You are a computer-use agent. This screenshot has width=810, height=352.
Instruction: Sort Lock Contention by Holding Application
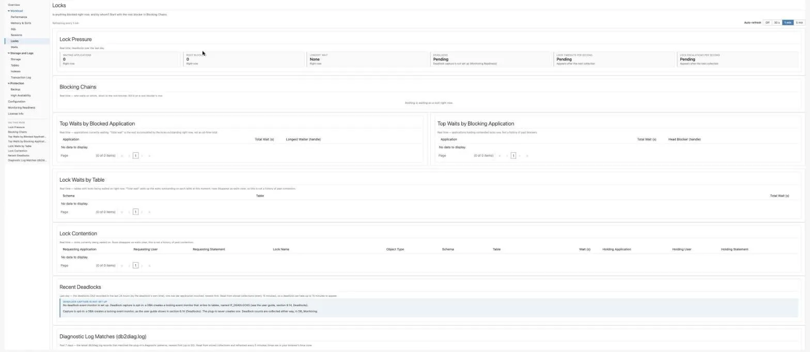[617, 249]
